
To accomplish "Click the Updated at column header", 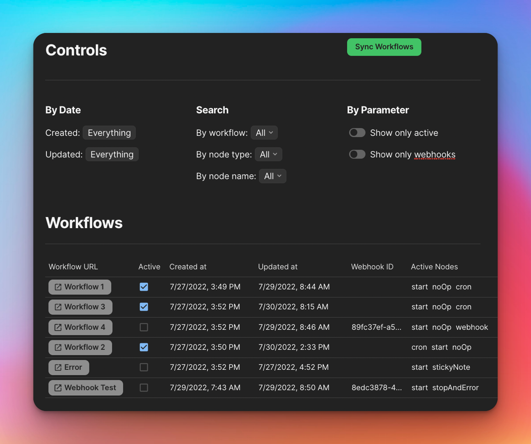I will (278, 267).
